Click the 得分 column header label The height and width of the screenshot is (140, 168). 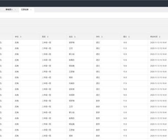point(125,37)
